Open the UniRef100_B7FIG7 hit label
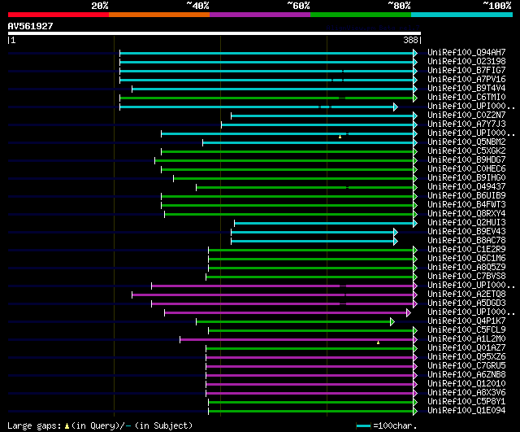Screen dimensions: 520x432 point(466,71)
